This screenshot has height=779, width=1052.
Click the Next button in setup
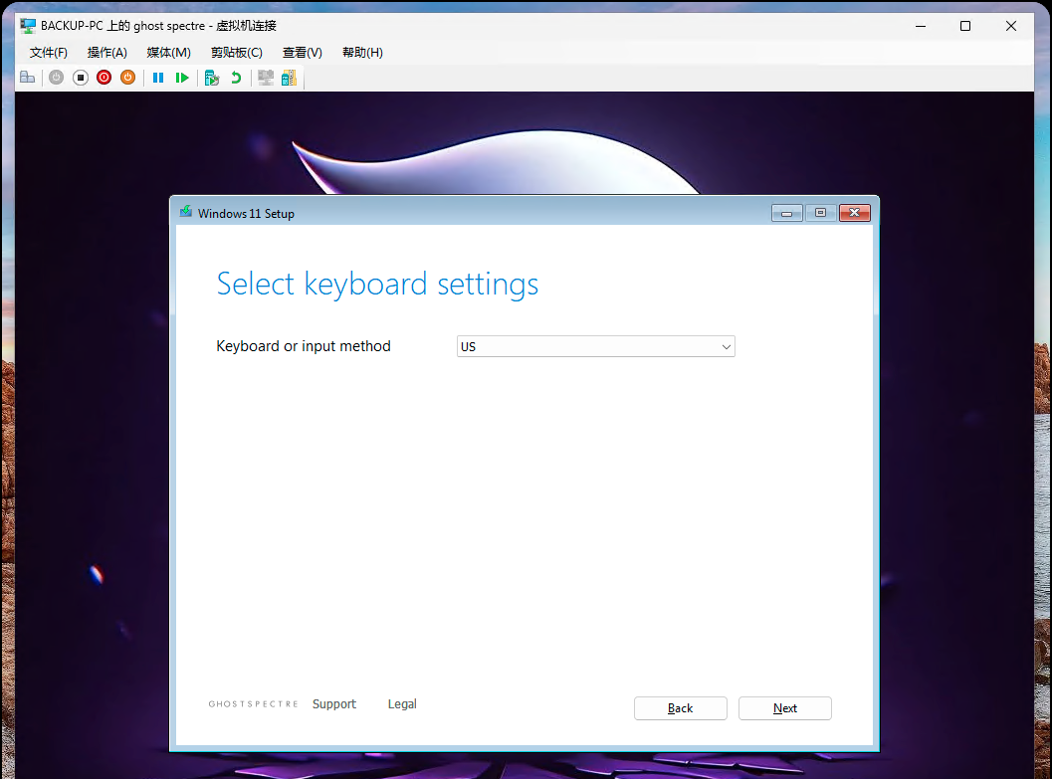click(784, 707)
